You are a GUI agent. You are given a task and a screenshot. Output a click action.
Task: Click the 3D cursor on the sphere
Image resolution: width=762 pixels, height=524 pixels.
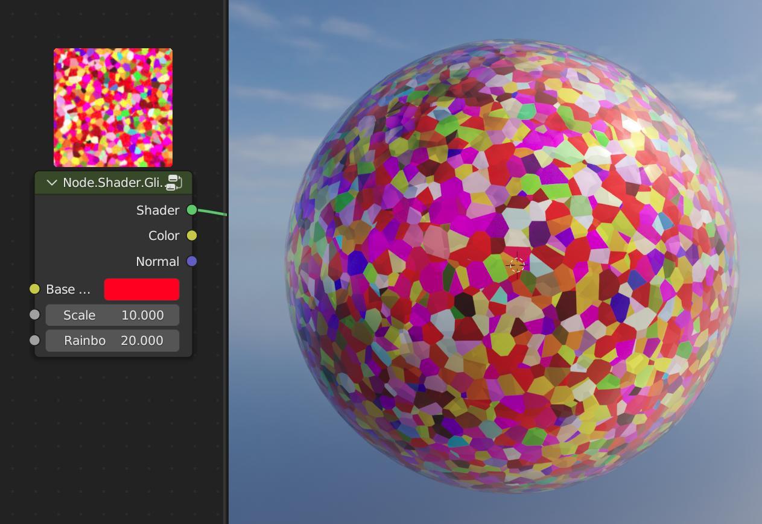tap(517, 265)
